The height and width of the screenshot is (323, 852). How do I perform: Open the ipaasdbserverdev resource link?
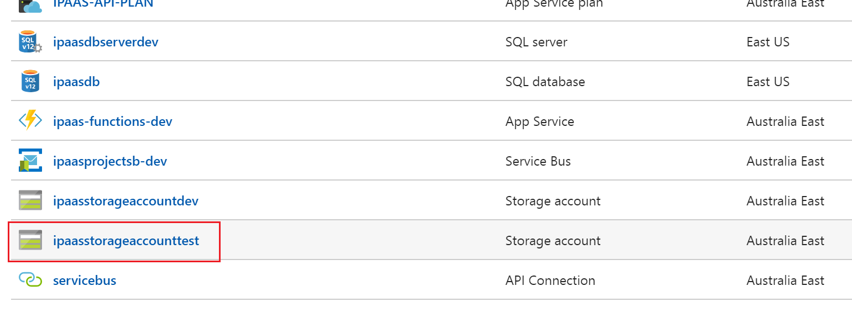106,42
